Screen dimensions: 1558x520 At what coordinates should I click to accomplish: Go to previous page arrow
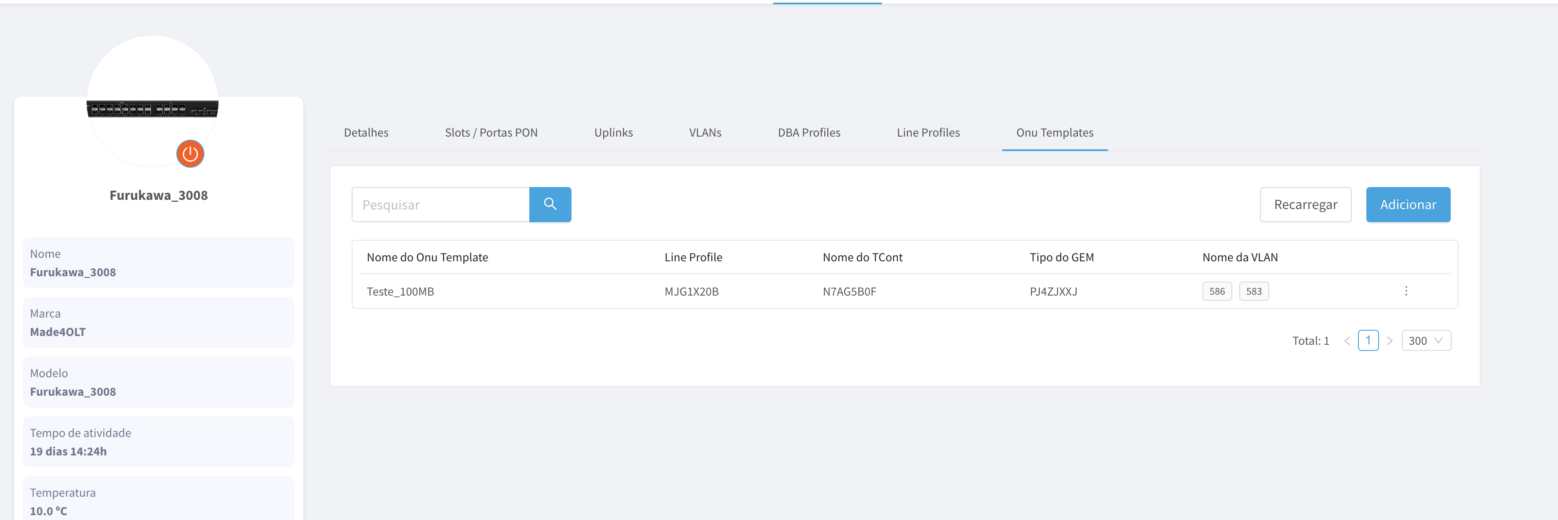pyautogui.click(x=1347, y=341)
